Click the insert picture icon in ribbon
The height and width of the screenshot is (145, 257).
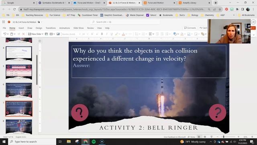click(58, 34)
